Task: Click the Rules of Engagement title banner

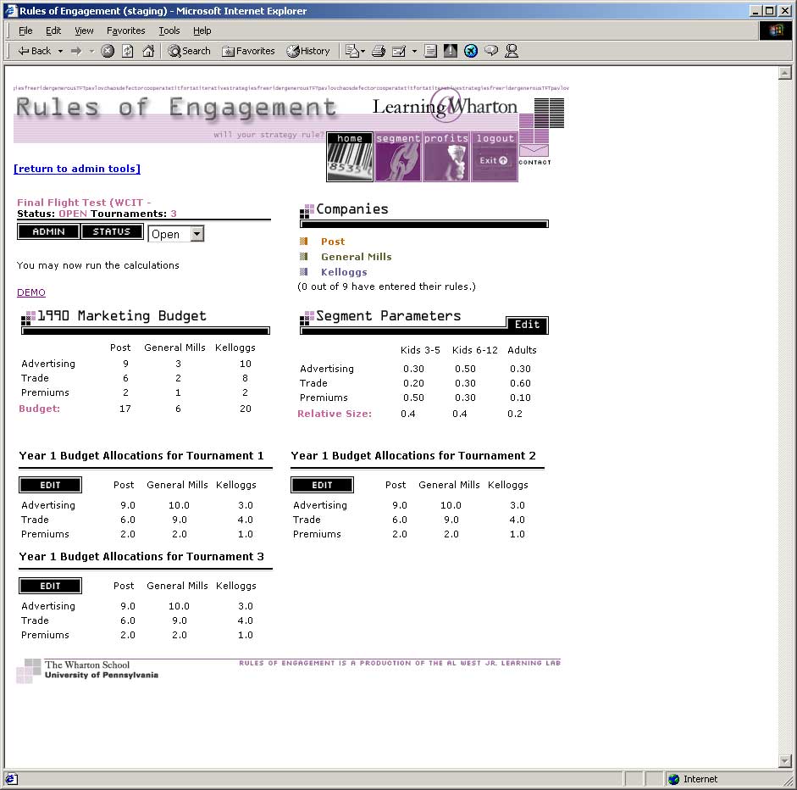Action: pyautogui.click(x=176, y=108)
